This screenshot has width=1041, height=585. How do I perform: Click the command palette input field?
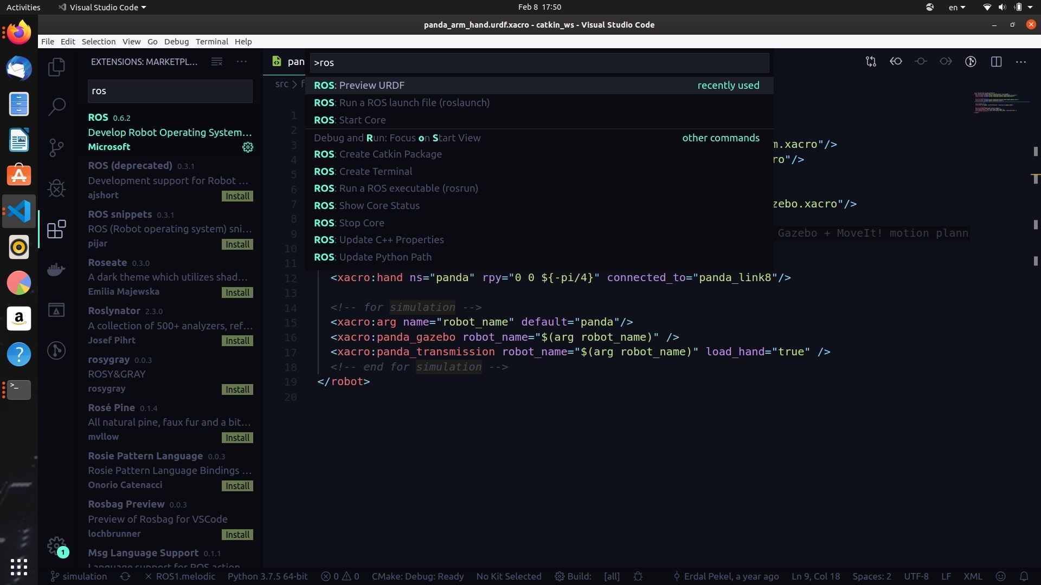pyautogui.click(x=539, y=63)
